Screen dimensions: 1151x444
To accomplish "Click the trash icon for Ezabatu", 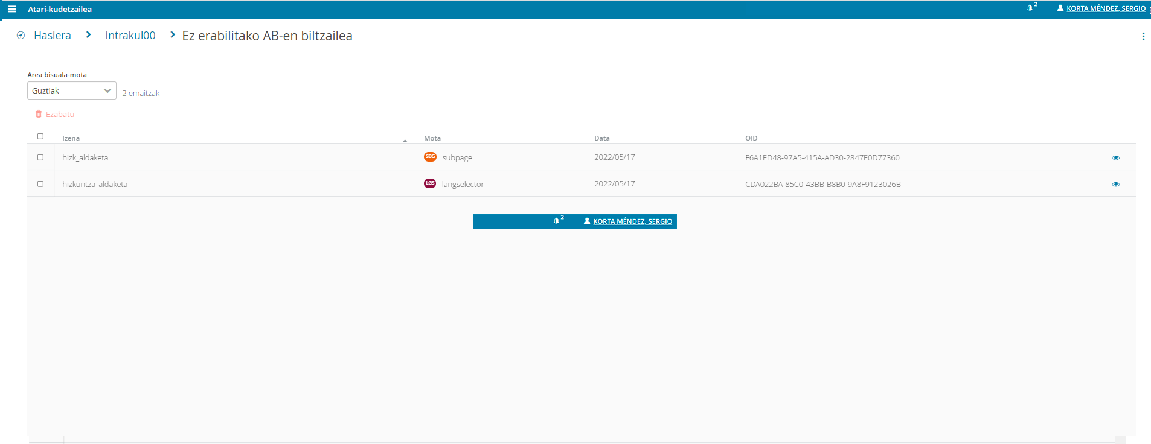I will [x=39, y=114].
